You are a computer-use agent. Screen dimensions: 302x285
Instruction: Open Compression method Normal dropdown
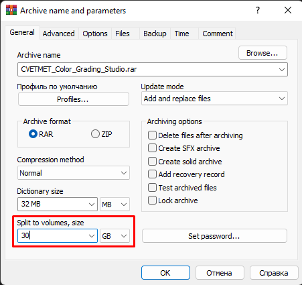pos(74,173)
